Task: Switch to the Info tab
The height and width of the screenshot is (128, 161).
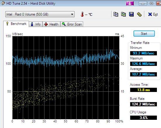Action: tap(36, 24)
